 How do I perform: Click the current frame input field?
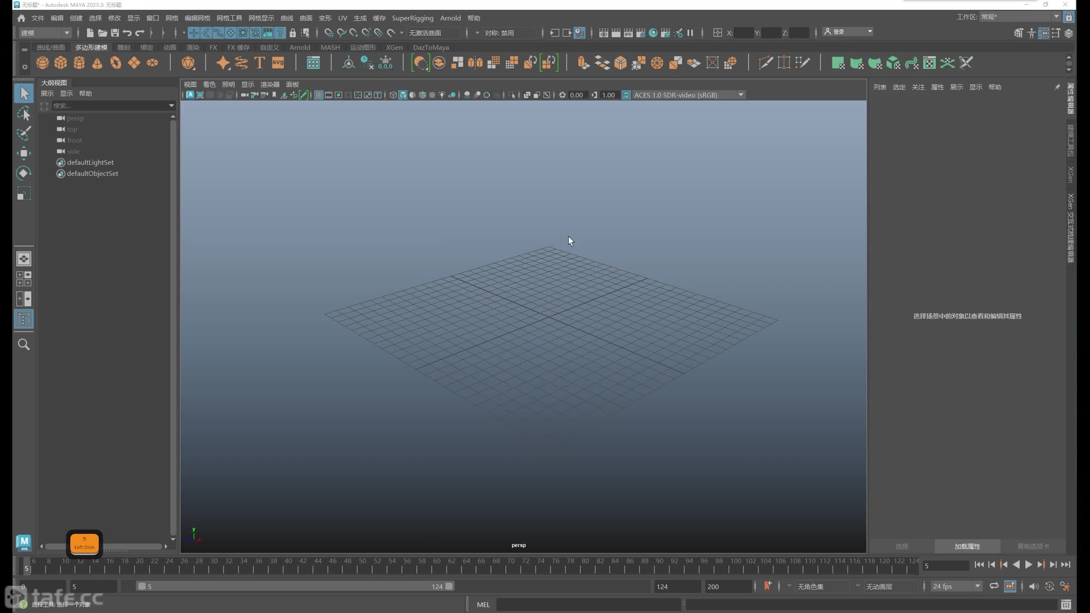tap(946, 566)
